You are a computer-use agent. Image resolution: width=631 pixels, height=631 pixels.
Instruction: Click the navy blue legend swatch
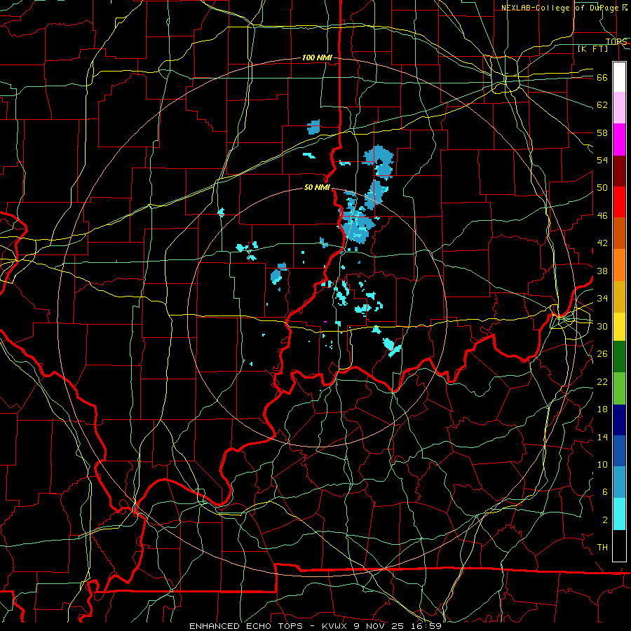tap(619, 420)
